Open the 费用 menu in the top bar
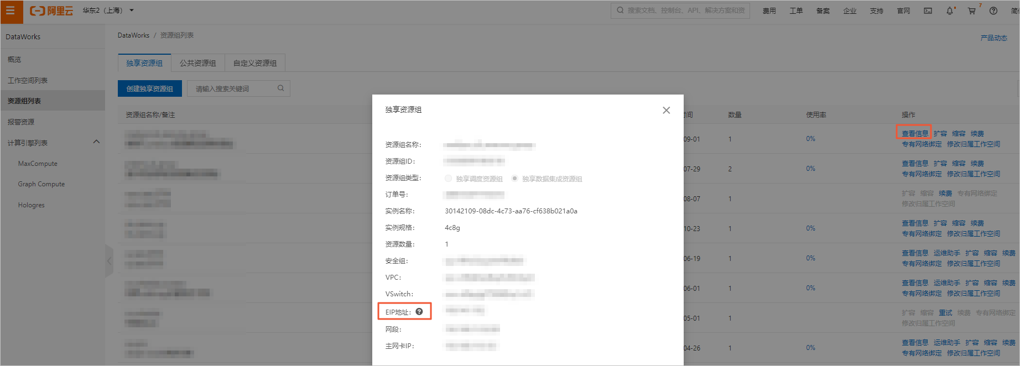 [769, 11]
